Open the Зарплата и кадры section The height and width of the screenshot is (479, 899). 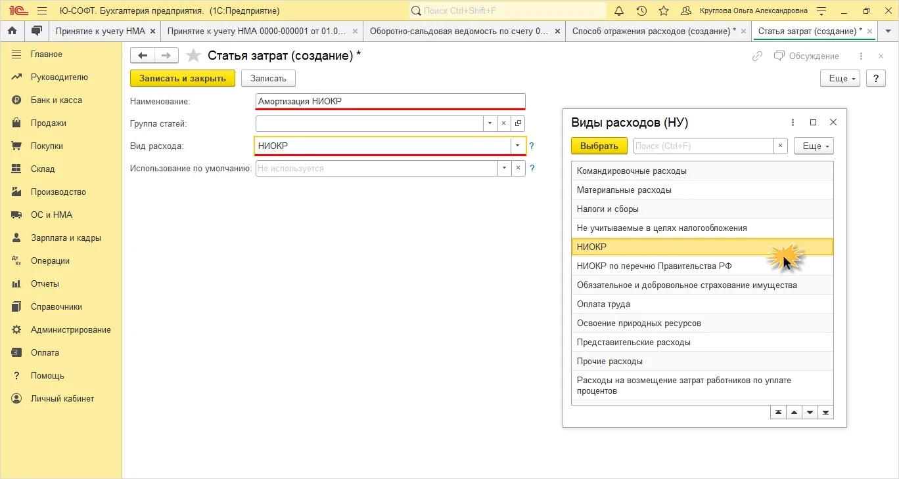click(66, 238)
